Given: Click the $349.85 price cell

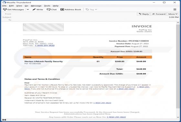Looking at the screenshot, I should click(120, 61).
